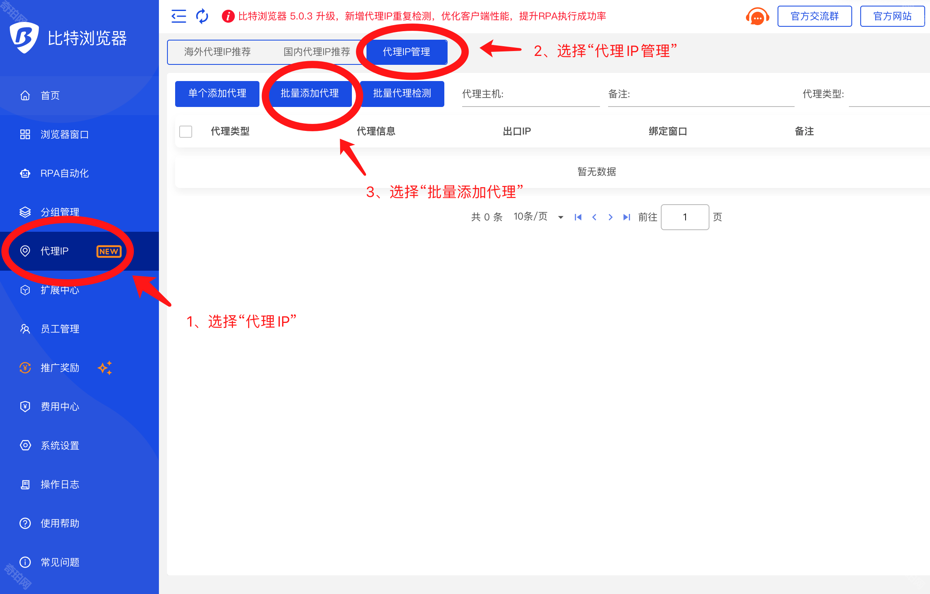
Task: Open customer service headset icon
Action: click(757, 17)
